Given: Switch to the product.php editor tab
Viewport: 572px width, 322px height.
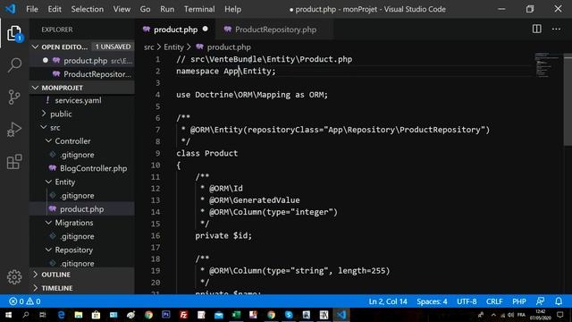Looking at the screenshot, I should [175, 30].
